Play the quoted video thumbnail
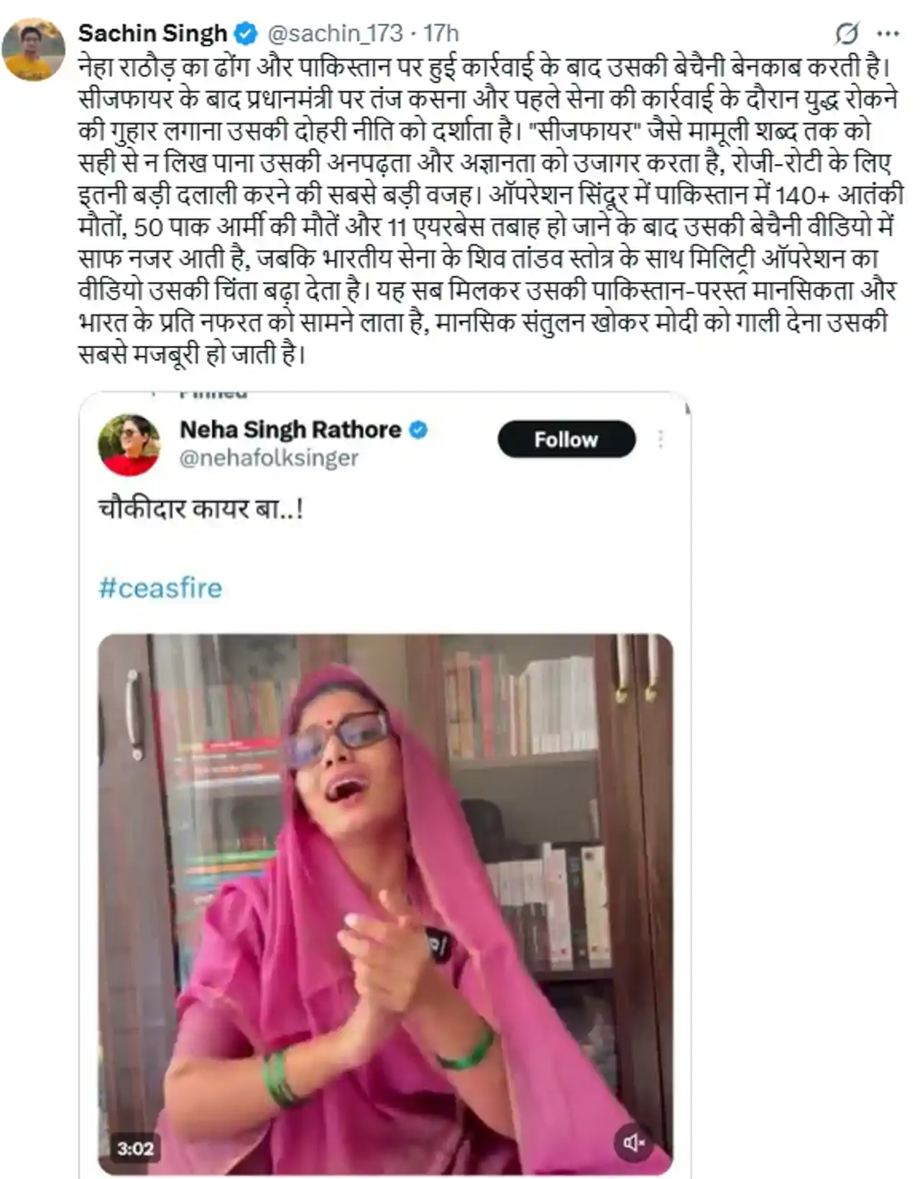Screen dimensions: 920x1179 tap(385, 904)
